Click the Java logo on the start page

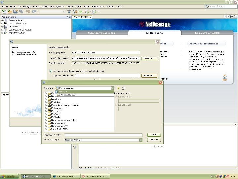(x=225, y=77)
